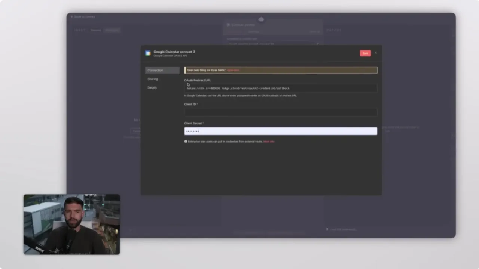Screen dimensions: 479x269
Task: Go back via Back to canvas link
Action: [x=83, y=17]
